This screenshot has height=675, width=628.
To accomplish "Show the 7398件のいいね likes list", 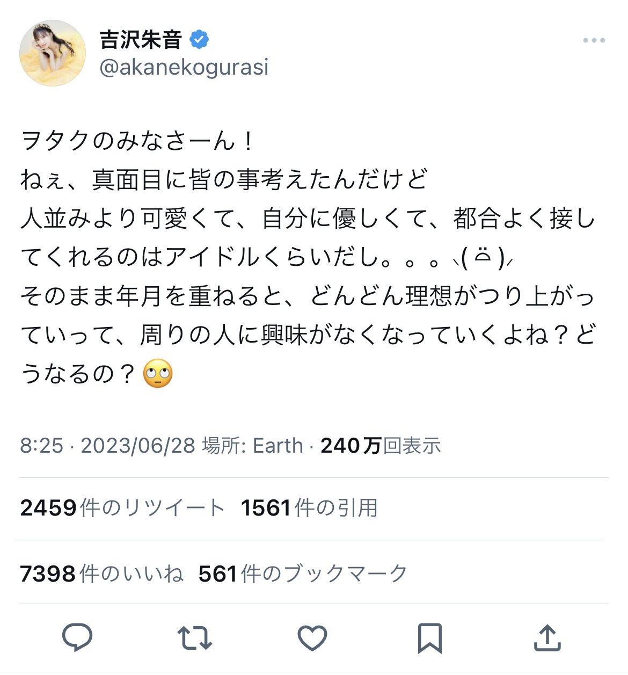I will 101,574.
